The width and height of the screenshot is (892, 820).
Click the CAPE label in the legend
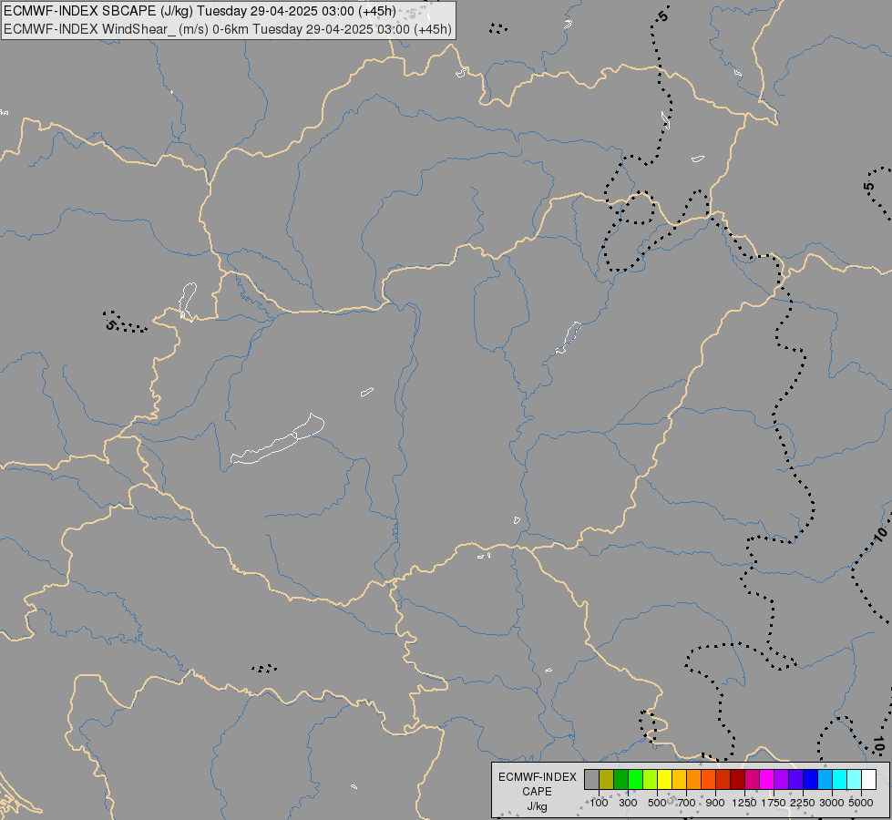click(x=537, y=792)
